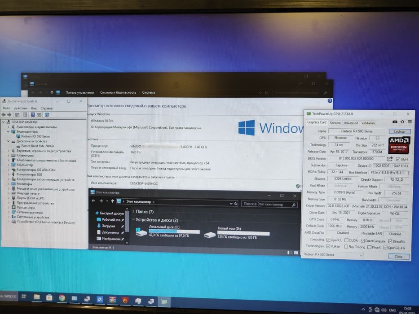Click Система и безопасность breadcrumb

click(x=118, y=93)
